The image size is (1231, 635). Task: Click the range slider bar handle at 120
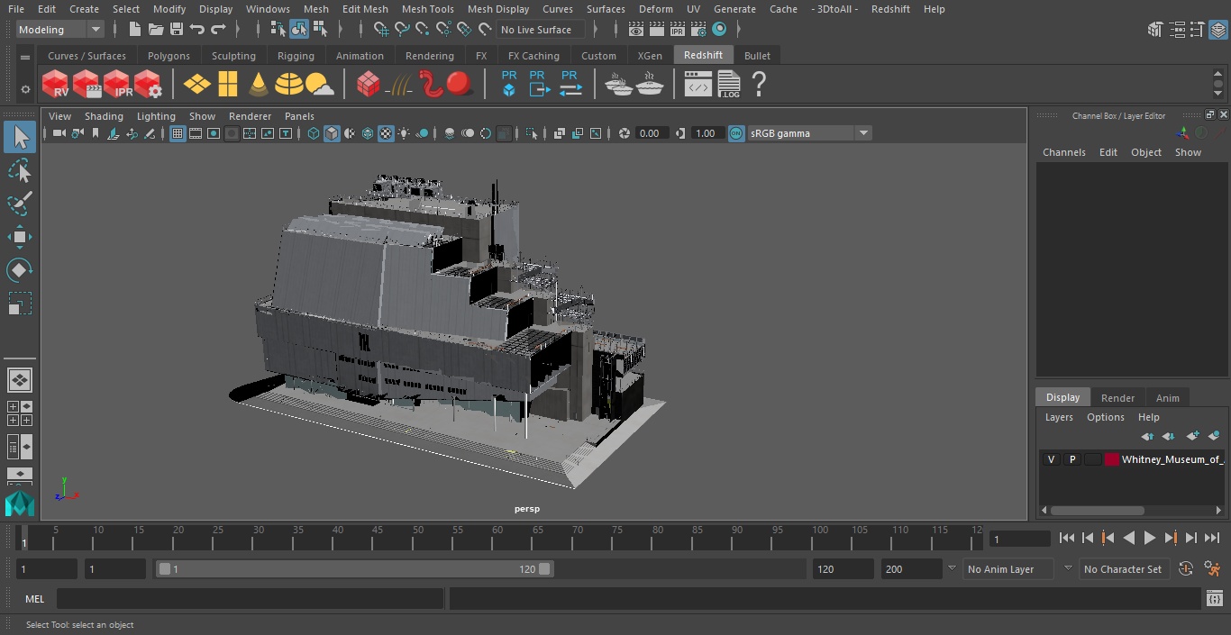pos(544,569)
